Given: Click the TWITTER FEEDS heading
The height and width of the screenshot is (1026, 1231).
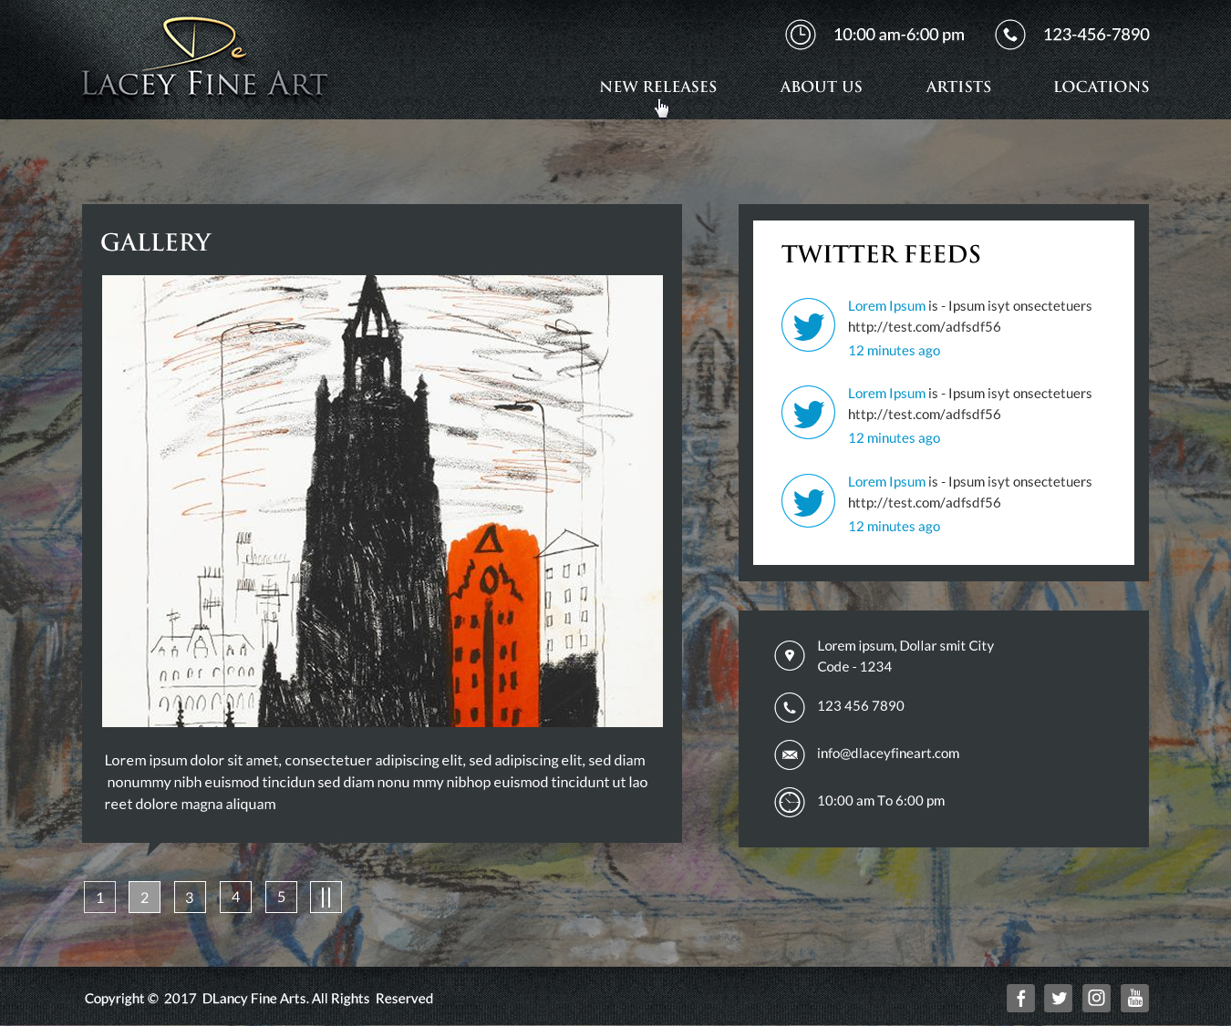Looking at the screenshot, I should click(x=881, y=254).
